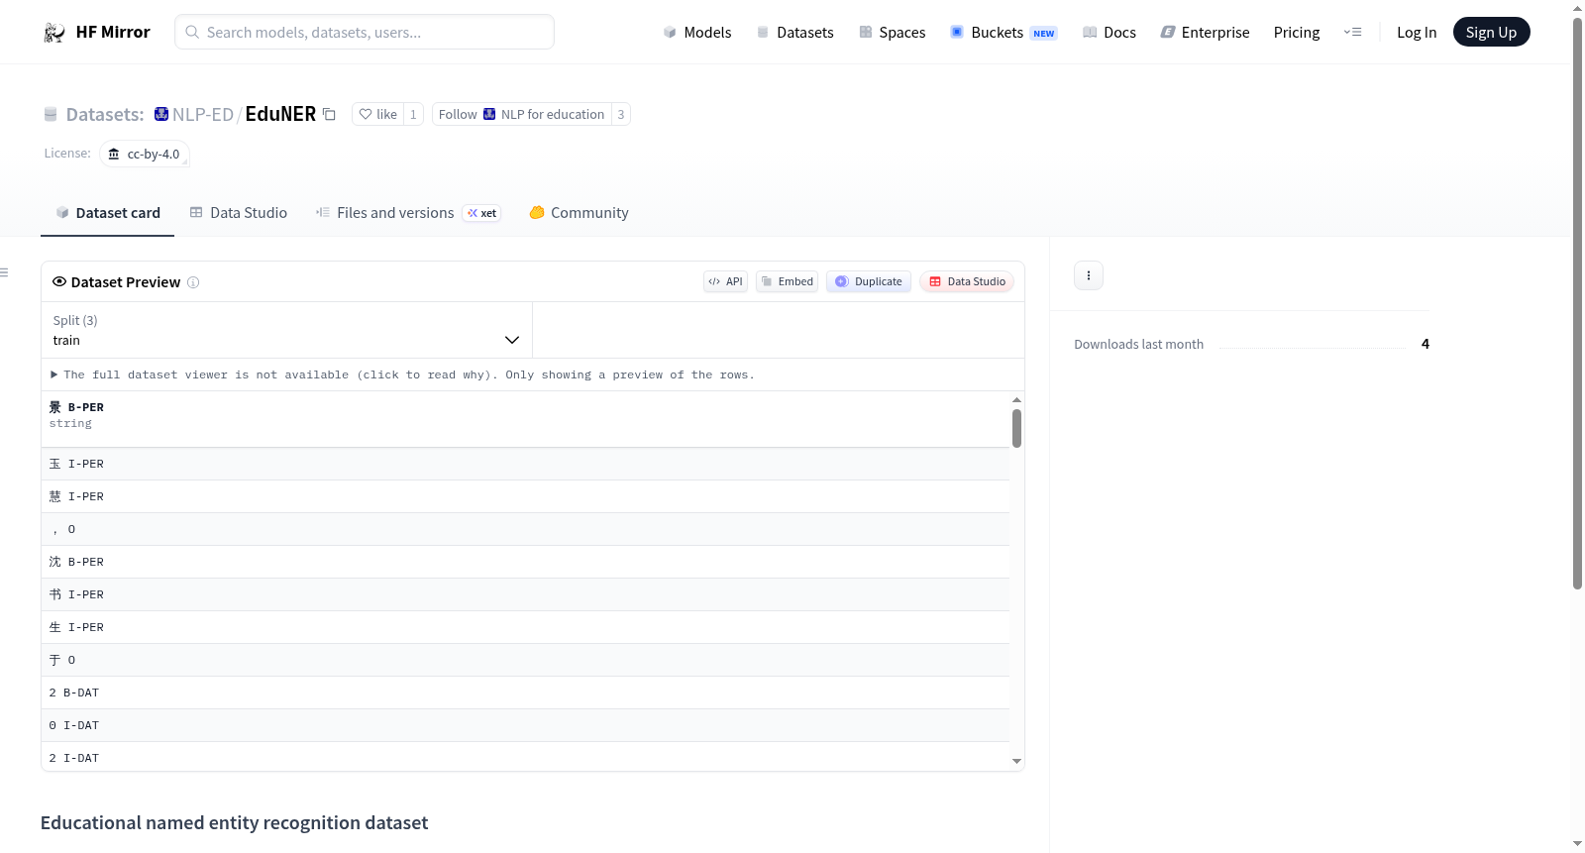The height and width of the screenshot is (853, 1585).
Task: Click the Duplicate button
Action: point(869,282)
